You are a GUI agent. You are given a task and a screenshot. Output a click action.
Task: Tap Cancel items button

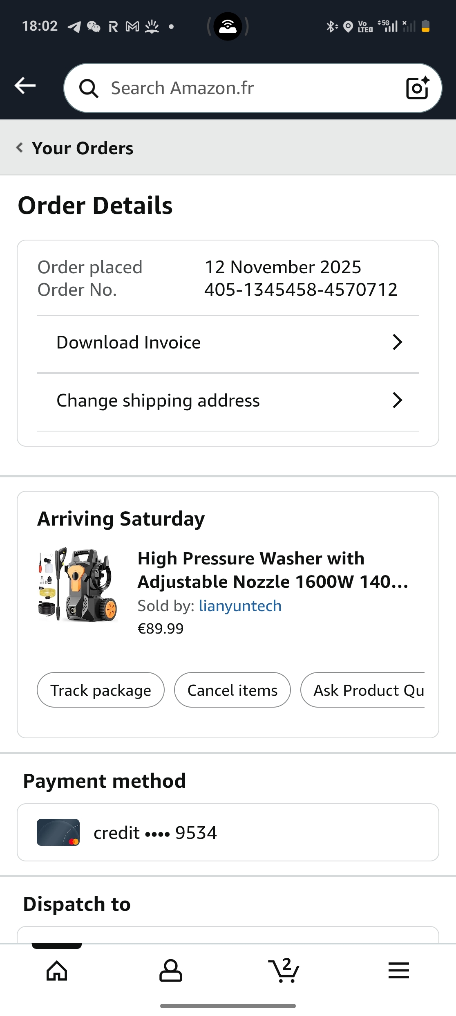click(232, 690)
